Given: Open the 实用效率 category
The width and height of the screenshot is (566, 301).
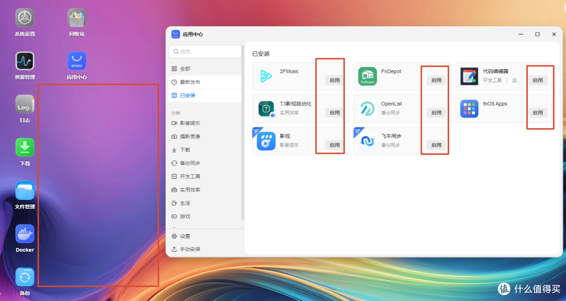Looking at the screenshot, I should point(205,190).
